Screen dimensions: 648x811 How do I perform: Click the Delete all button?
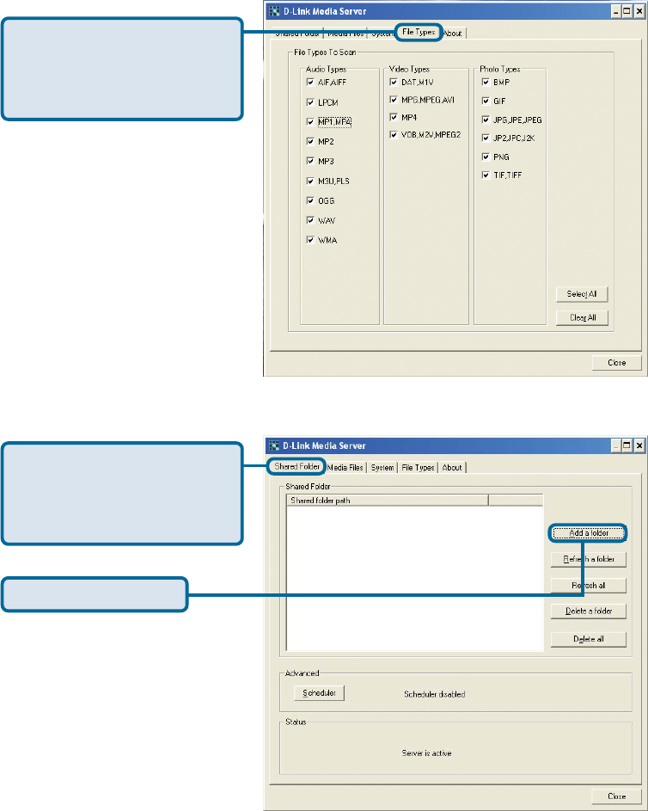589,639
